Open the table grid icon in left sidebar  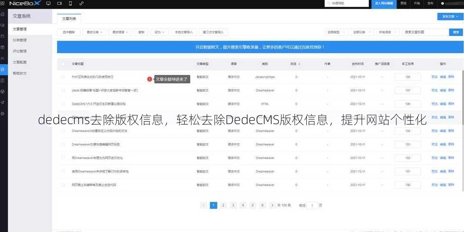(x=3, y=47)
